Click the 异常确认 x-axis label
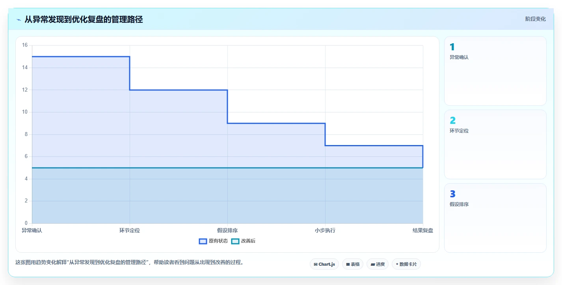This screenshot has height=285, width=562. click(x=32, y=230)
